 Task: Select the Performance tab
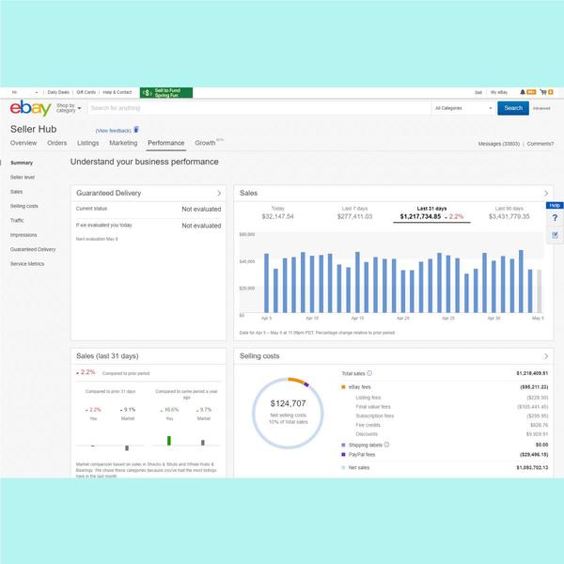coord(165,143)
